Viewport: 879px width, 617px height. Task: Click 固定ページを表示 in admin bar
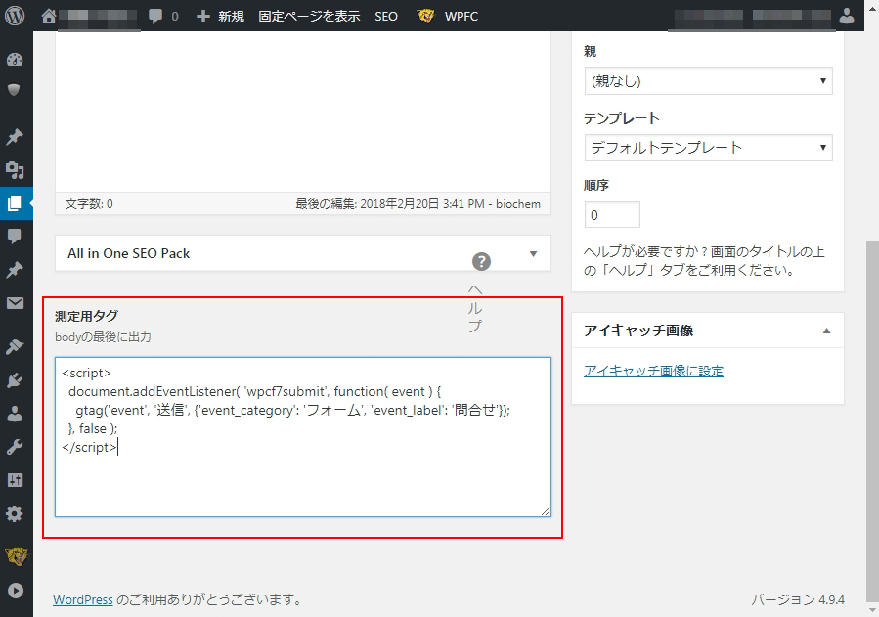pyautogui.click(x=309, y=17)
